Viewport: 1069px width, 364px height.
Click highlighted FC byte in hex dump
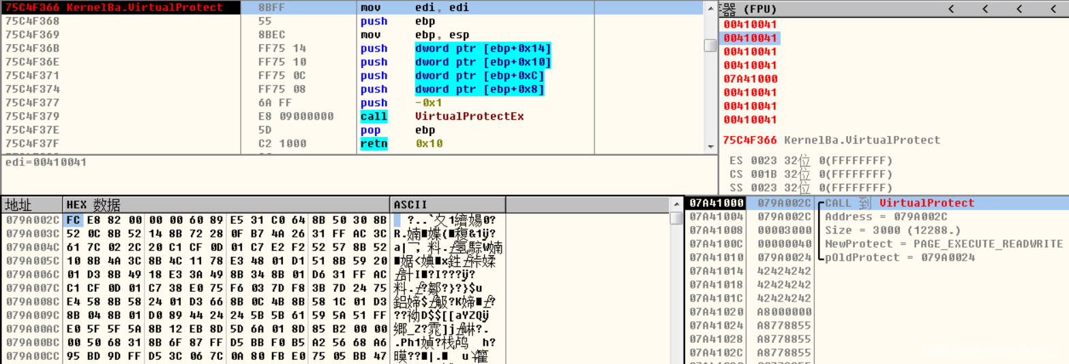[71, 220]
